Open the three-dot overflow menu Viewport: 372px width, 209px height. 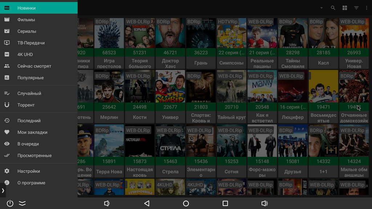click(x=367, y=8)
